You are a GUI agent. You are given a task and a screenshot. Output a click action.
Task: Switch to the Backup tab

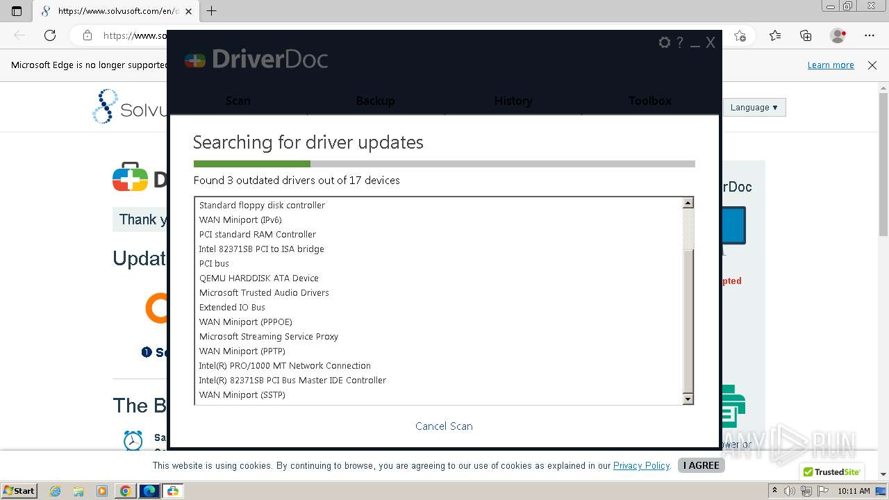376,101
